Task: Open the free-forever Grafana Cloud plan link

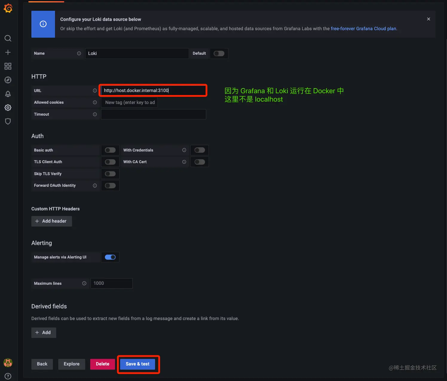Action: click(x=363, y=29)
